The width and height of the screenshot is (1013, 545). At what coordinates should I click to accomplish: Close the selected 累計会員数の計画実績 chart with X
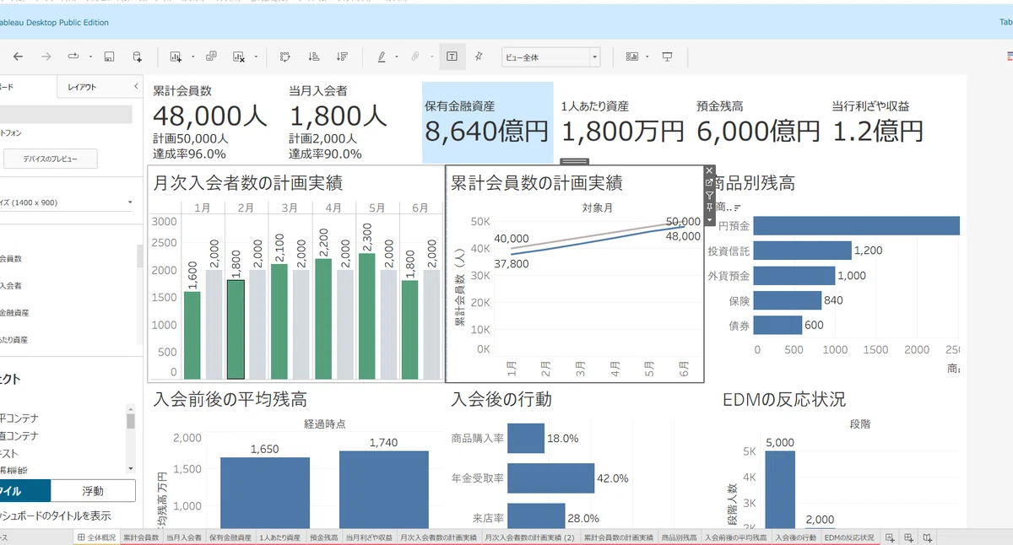(709, 170)
